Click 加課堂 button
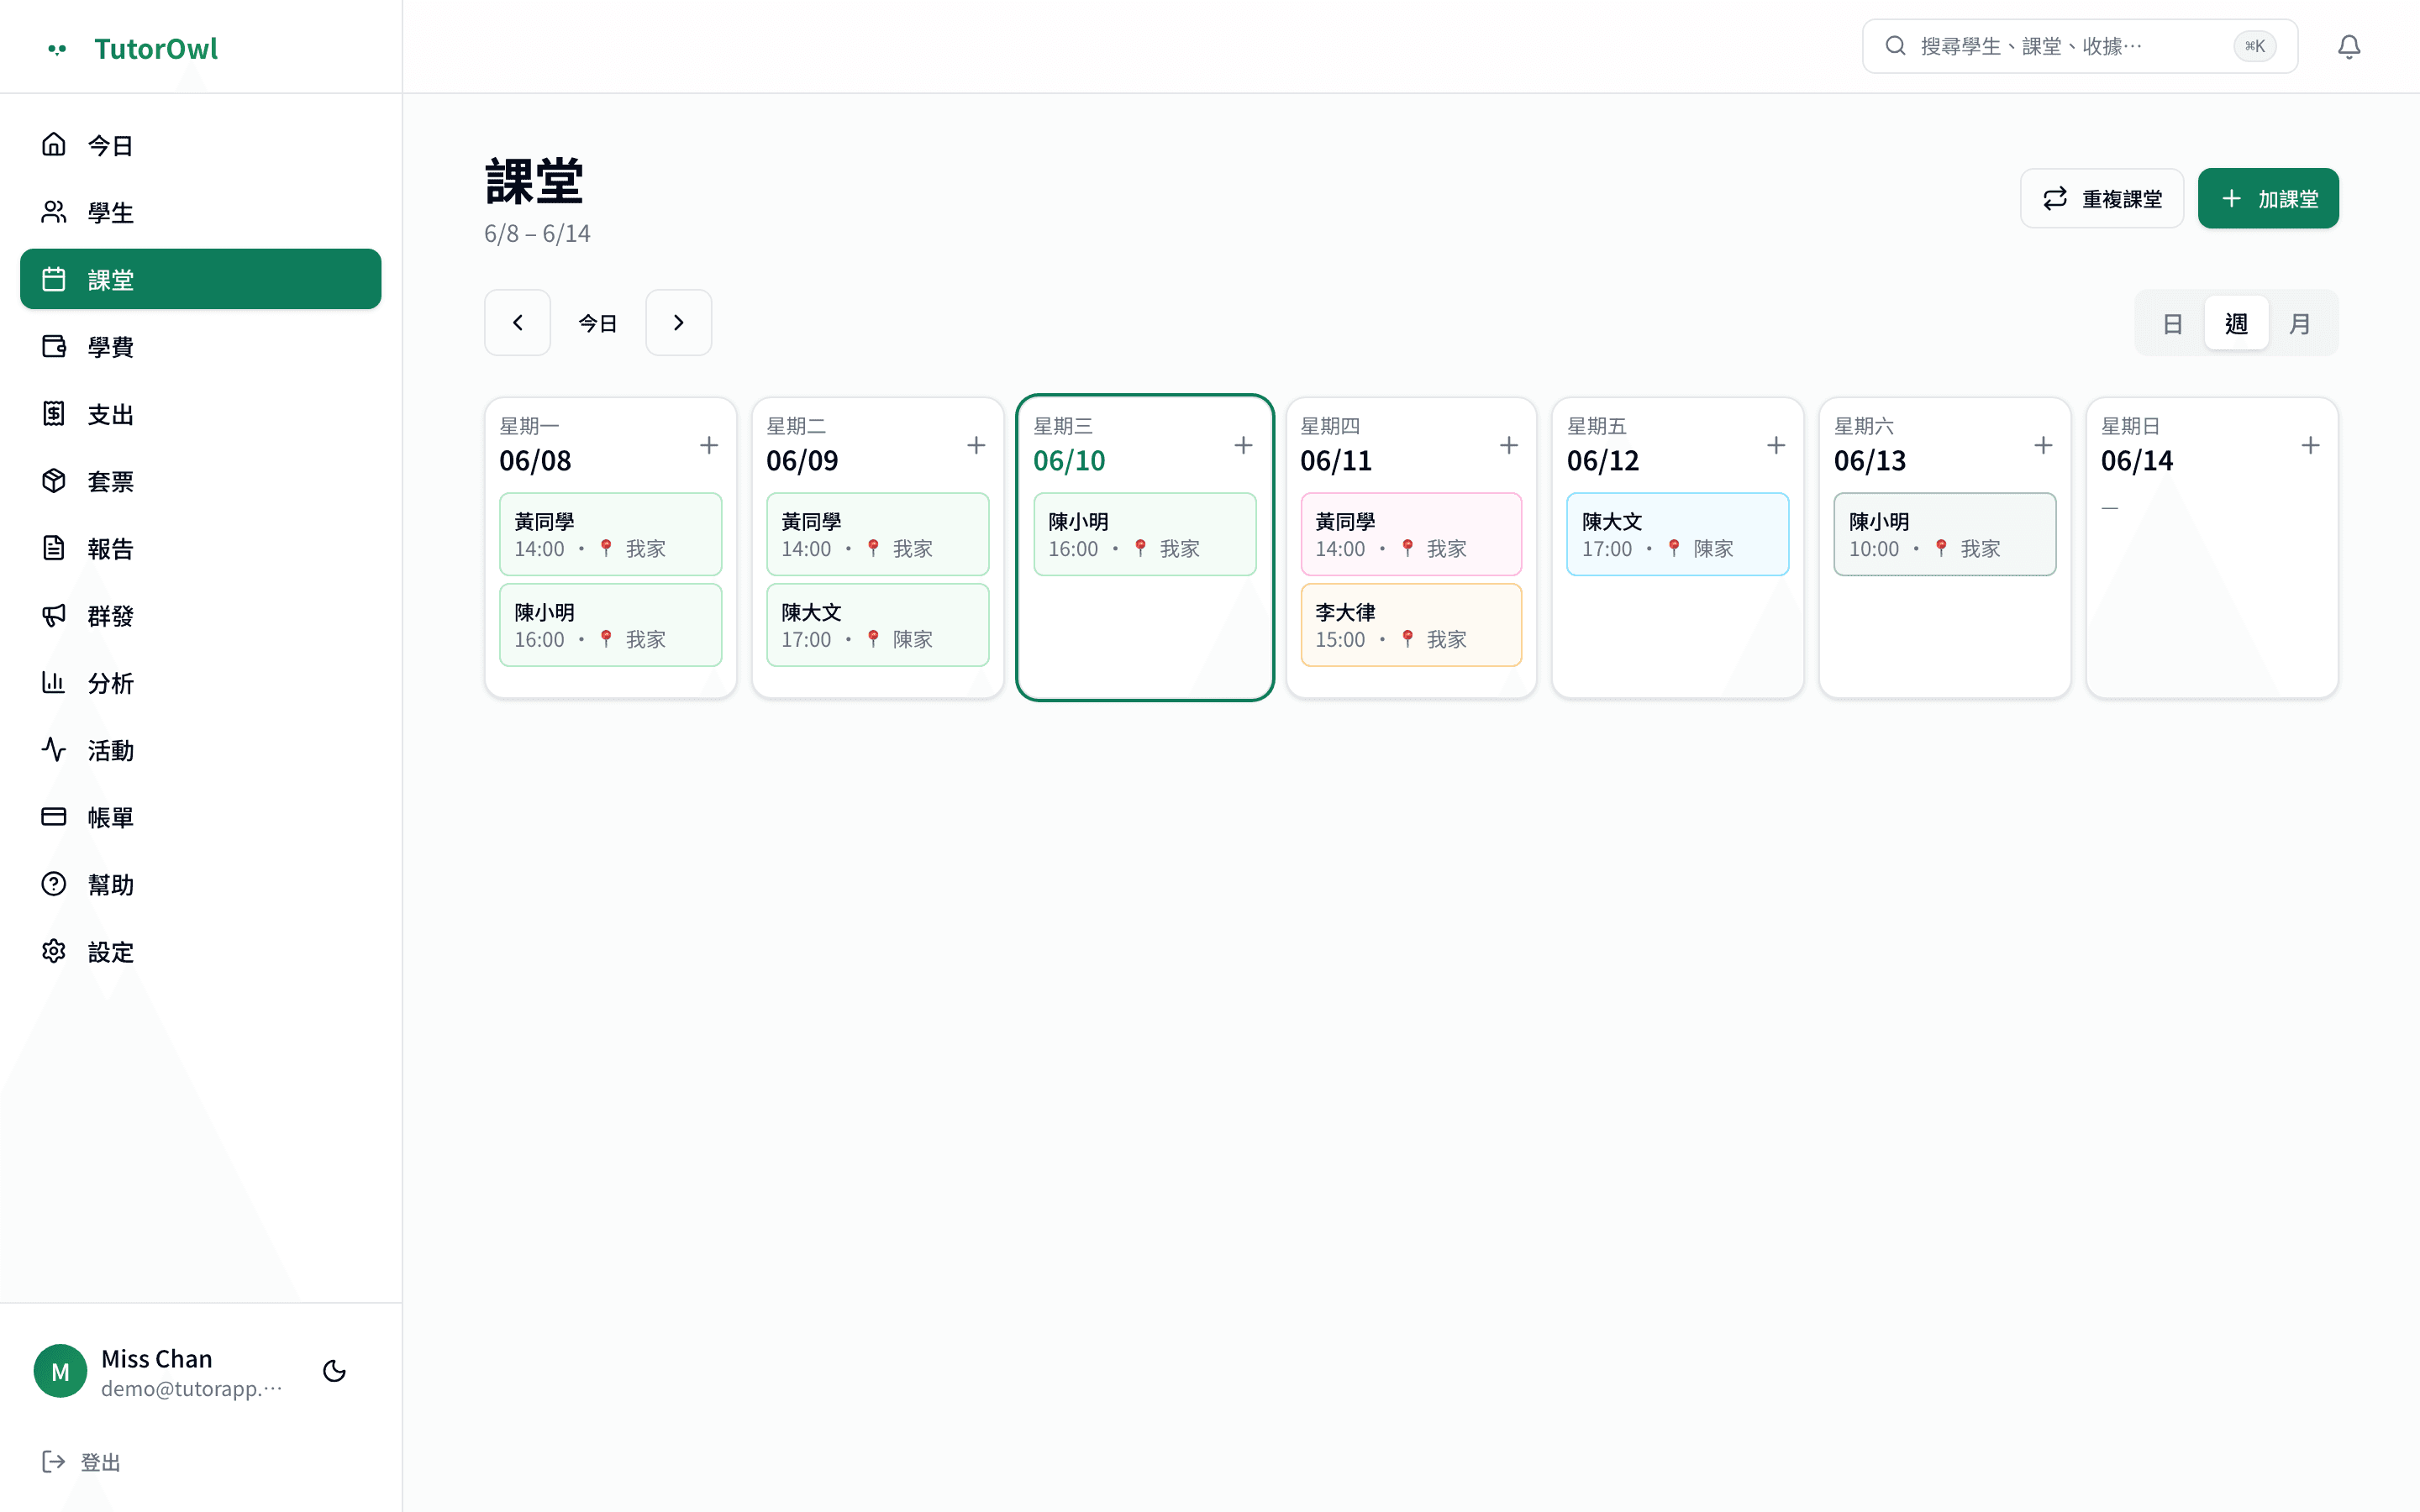Image resolution: width=2420 pixels, height=1512 pixels. [2268, 198]
